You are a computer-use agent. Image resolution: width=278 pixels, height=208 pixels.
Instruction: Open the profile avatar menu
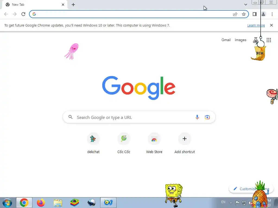[263, 14]
